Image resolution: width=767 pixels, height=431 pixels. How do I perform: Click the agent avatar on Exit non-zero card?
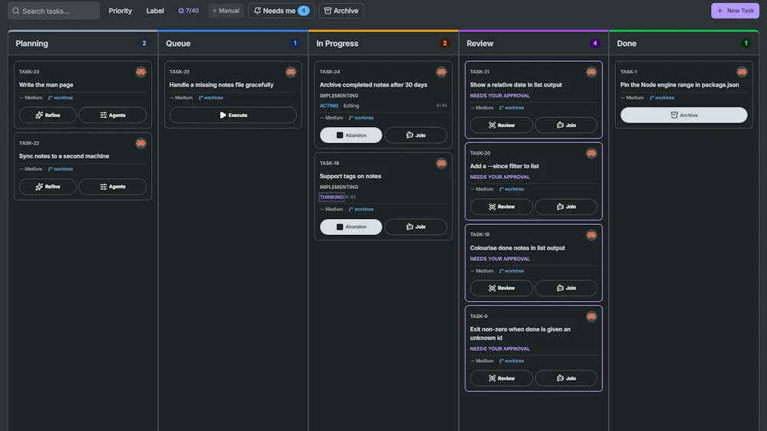pyautogui.click(x=591, y=317)
